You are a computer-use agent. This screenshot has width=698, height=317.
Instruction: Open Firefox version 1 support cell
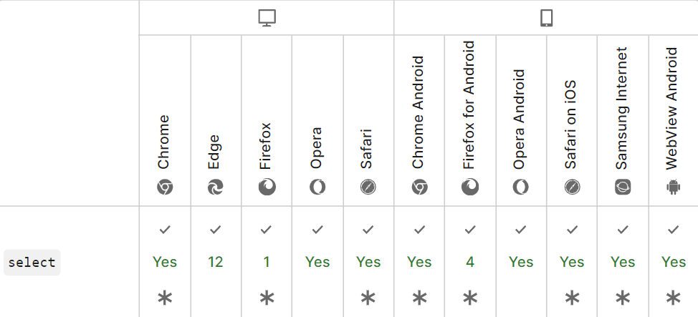(267, 262)
